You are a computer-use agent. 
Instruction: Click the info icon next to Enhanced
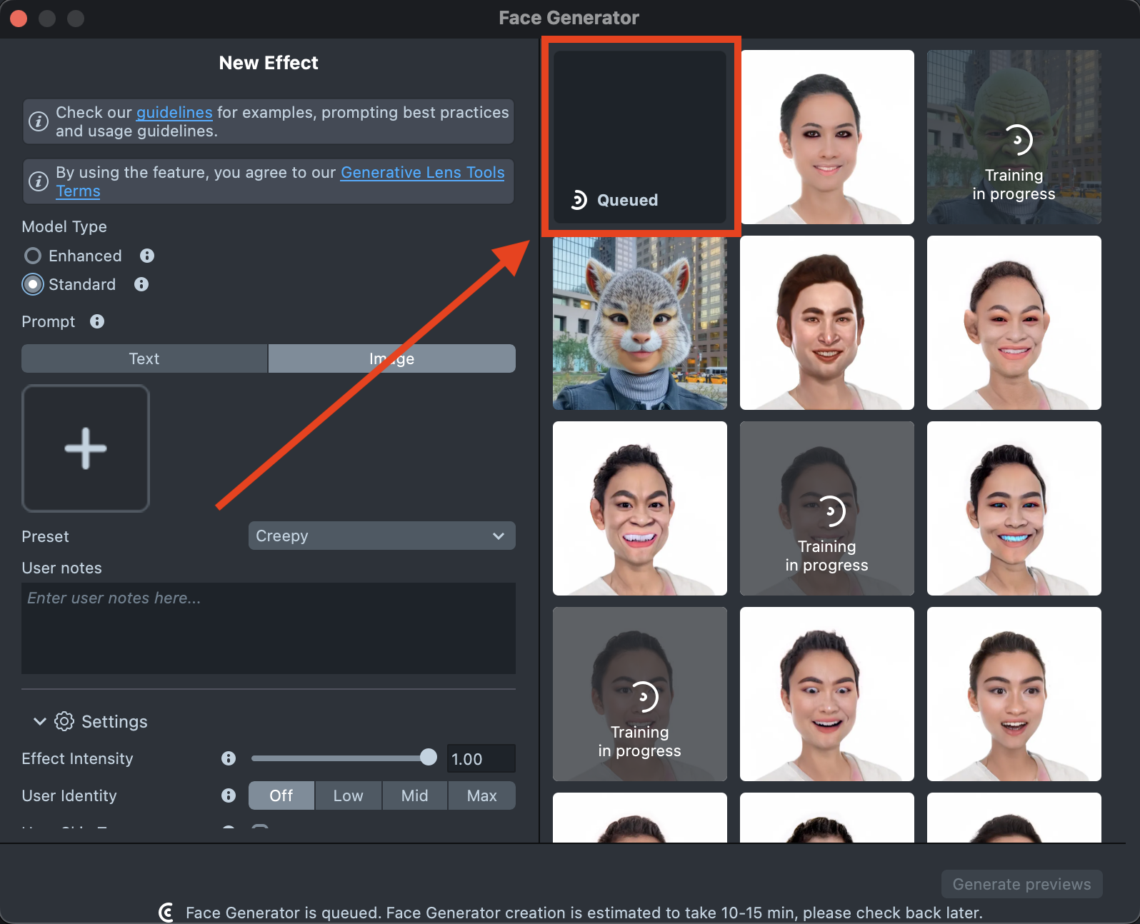(147, 256)
